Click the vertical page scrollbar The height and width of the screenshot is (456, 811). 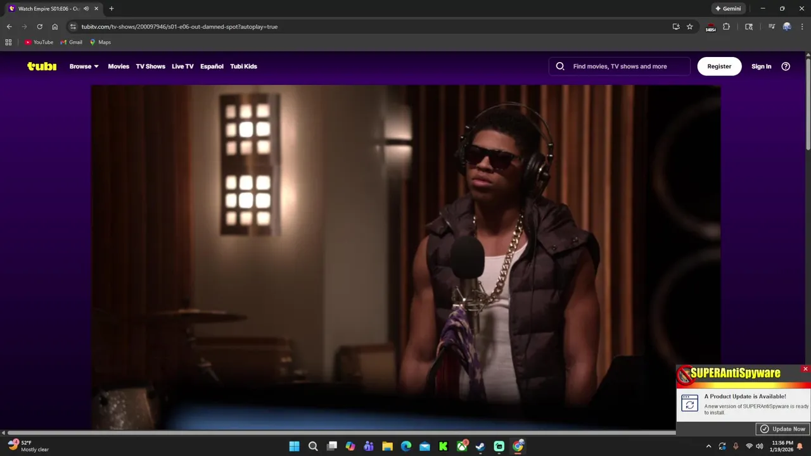pos(808,104)
